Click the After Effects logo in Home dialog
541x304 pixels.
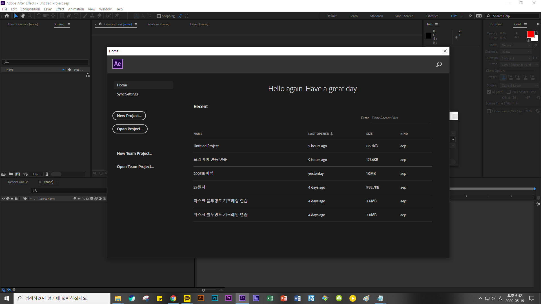[x=117, y=64]
